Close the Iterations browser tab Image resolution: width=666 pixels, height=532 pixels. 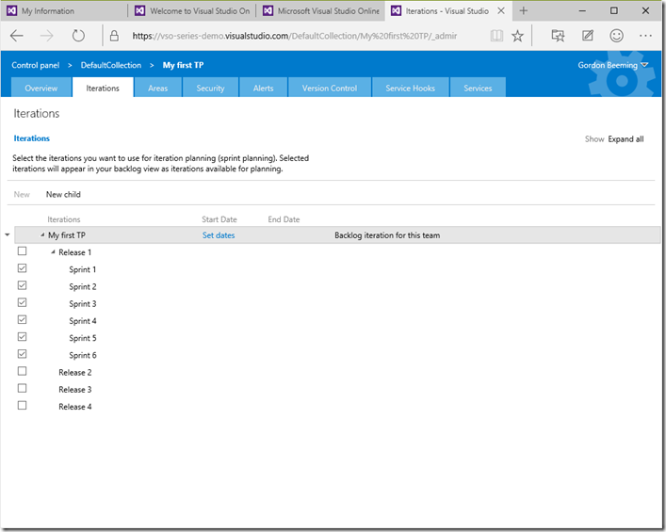(x=501, y=10)
